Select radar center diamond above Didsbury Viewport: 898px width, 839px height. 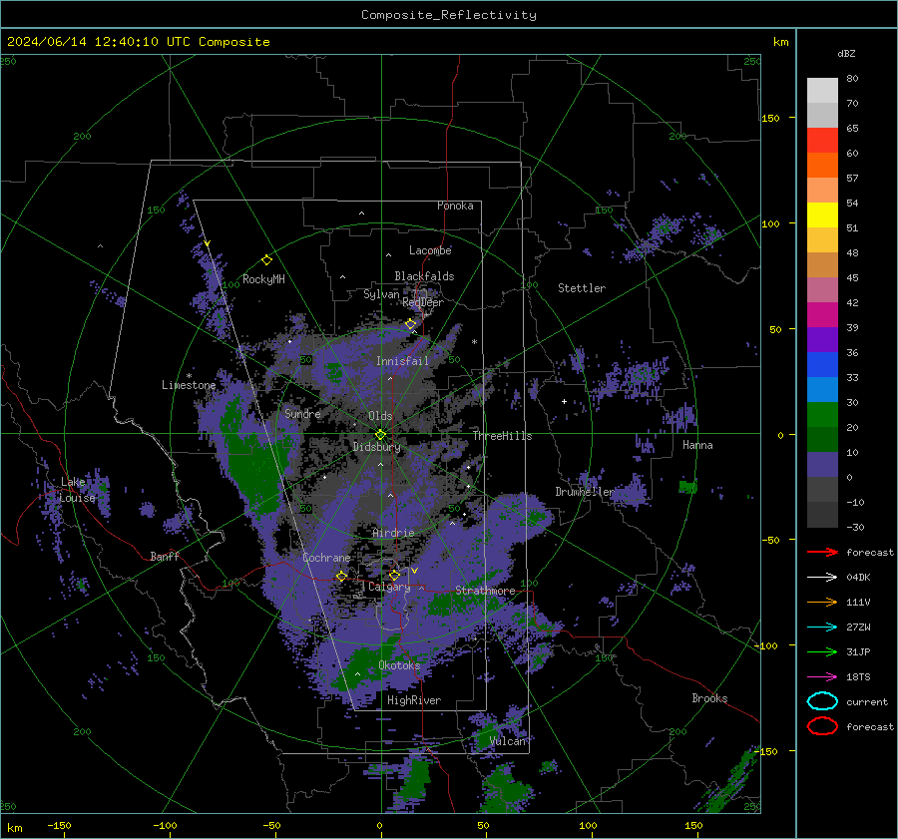click(x=380, y=435)
